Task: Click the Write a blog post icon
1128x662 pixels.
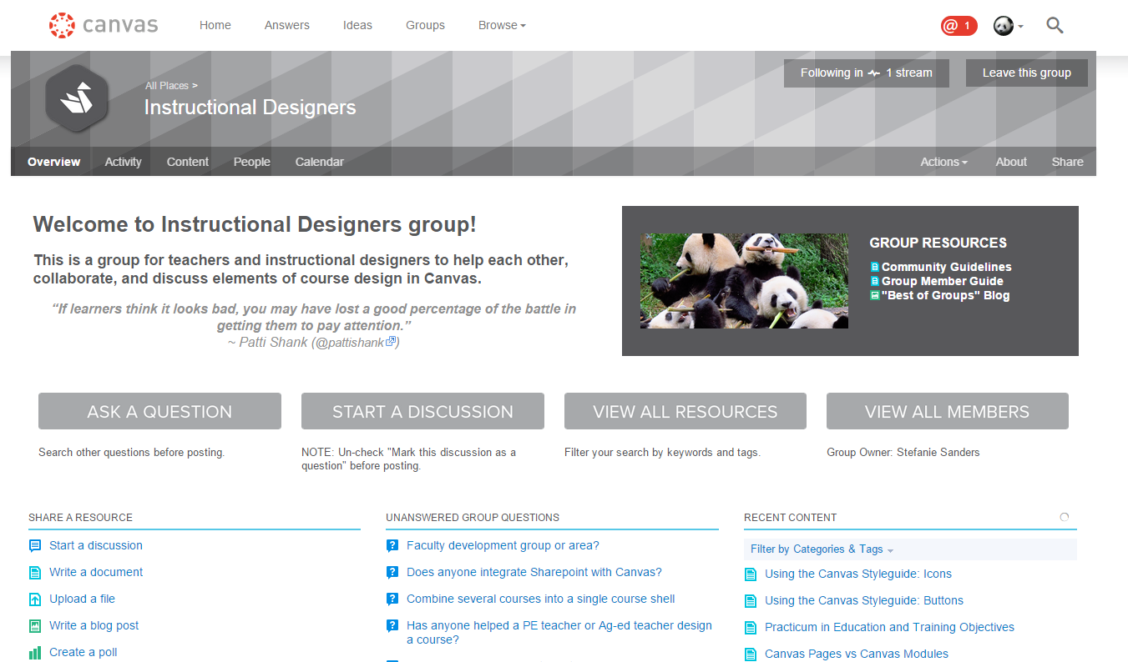Action: click(35, 626)
